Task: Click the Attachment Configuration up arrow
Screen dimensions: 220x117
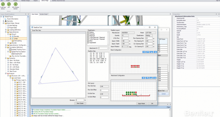Action: click(147, 78)
